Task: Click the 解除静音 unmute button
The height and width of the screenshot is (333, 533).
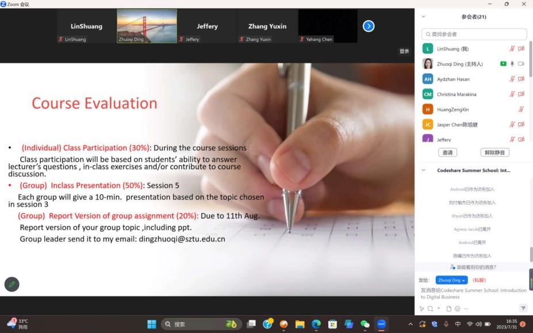Action: (x=494, y=153)
